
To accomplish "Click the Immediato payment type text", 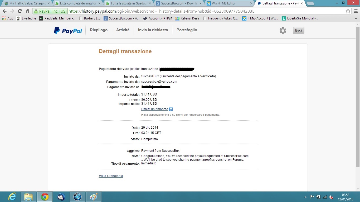I will point(149,163).
